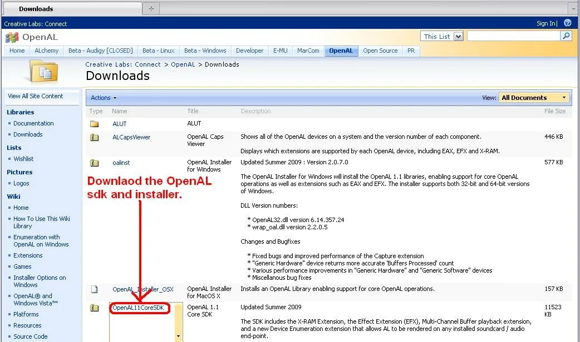
Task: Open View All Site Content
Action: click(36, 96)
